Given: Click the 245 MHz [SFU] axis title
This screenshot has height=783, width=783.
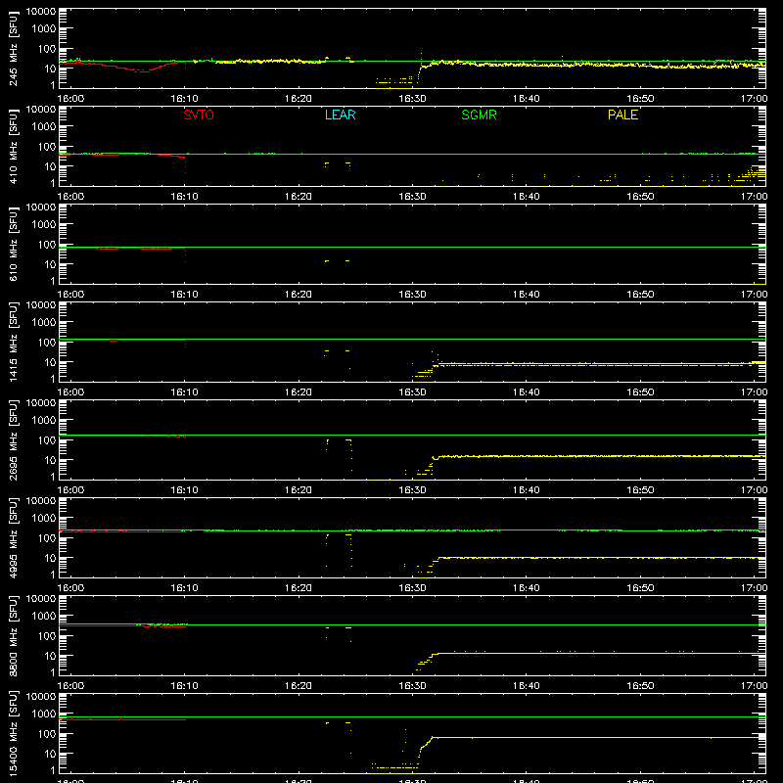Looking at the screenshot, I should (x=14, y=48).
